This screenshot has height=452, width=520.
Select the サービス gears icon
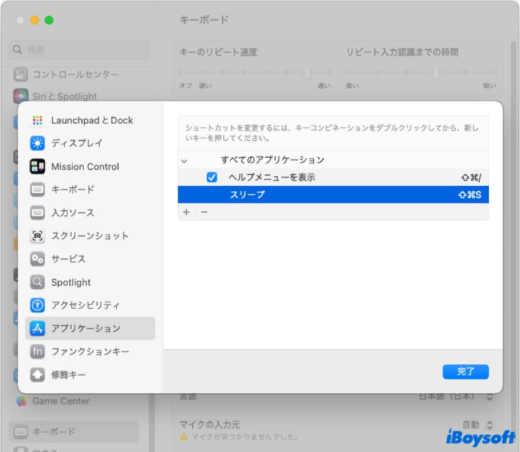pyautogui.click(x=37, y=259)
